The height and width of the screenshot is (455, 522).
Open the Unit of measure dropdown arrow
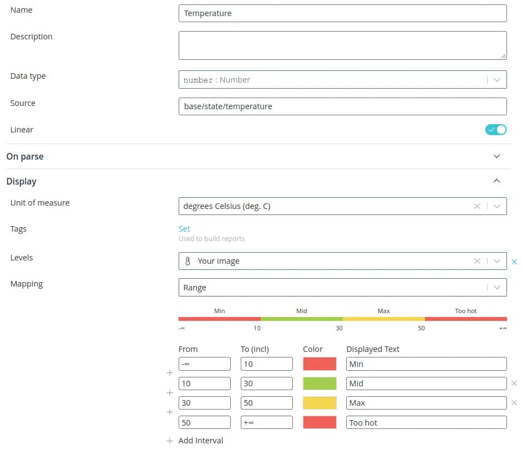click(496, 206)
